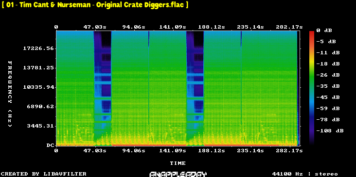Click the '-78 dB' legend label

328,119
